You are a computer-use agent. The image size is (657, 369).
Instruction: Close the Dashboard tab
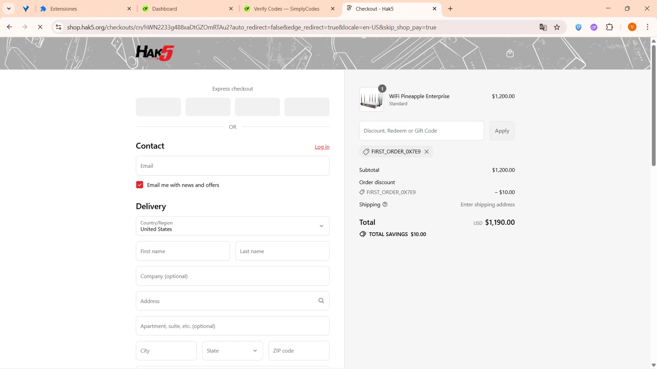point(231,9)
